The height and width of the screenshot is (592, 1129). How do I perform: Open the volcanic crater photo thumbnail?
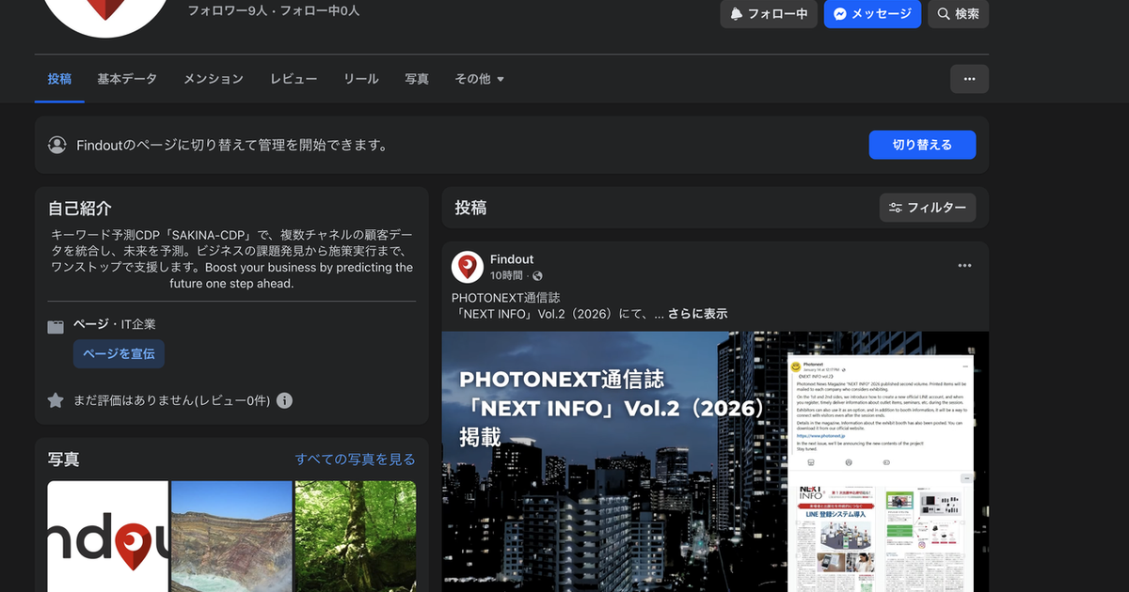click(x=231, y=537)
